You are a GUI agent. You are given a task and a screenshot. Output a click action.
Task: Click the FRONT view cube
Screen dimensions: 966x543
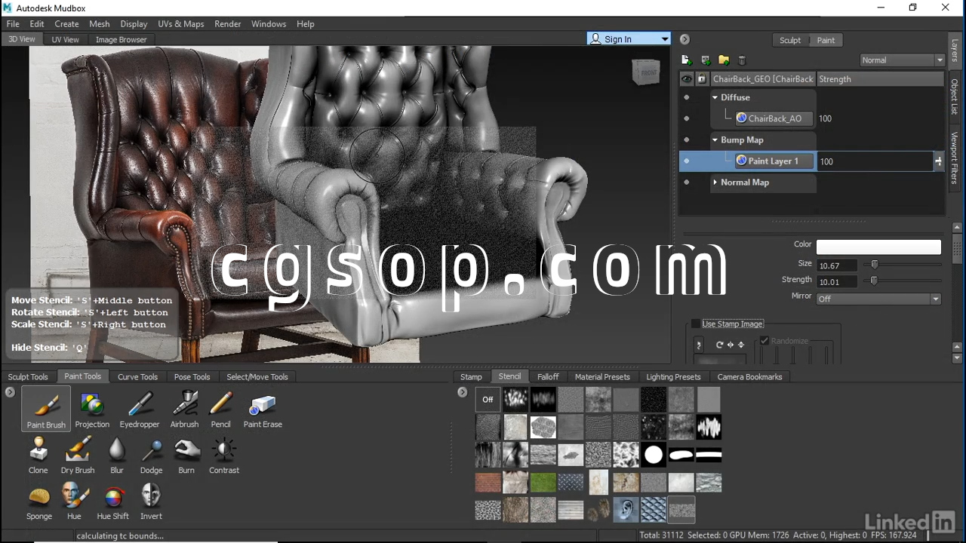click(x=647, y=72)
